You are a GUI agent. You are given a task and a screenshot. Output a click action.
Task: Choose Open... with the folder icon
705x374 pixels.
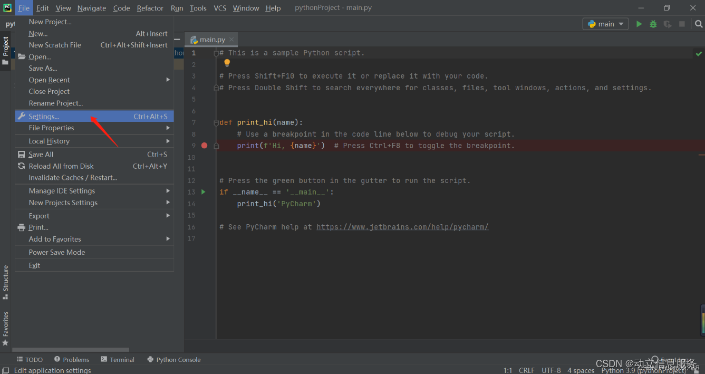tap(94, 56)
